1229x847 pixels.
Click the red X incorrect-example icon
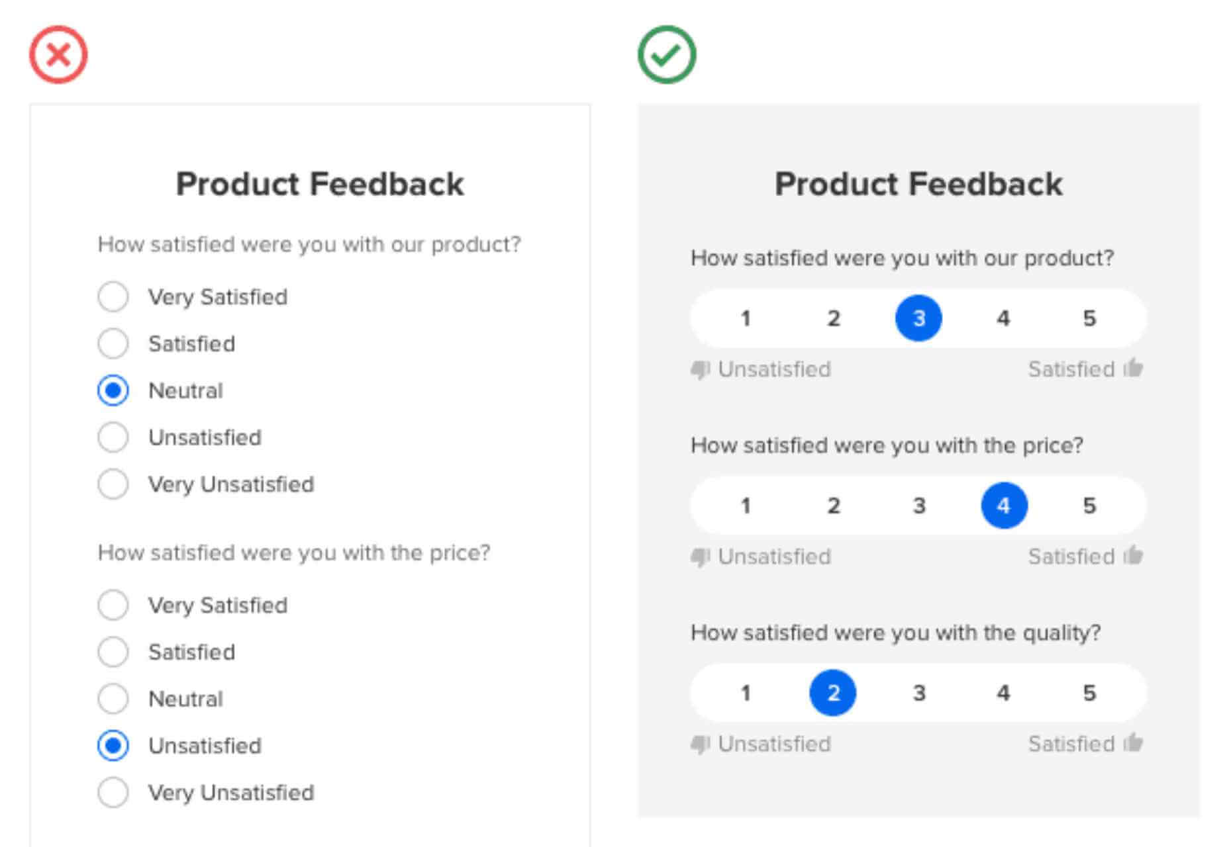click(58, 54)
